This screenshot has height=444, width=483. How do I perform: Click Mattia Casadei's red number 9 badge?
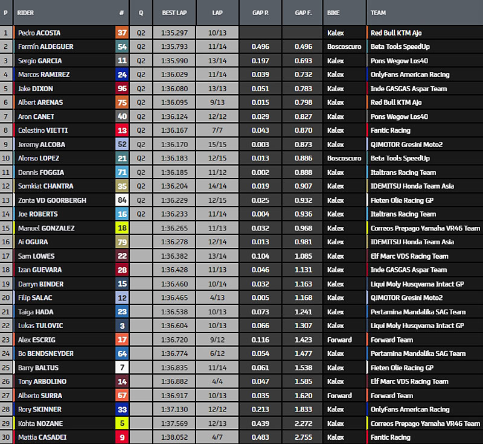click(x=122, y=438)
